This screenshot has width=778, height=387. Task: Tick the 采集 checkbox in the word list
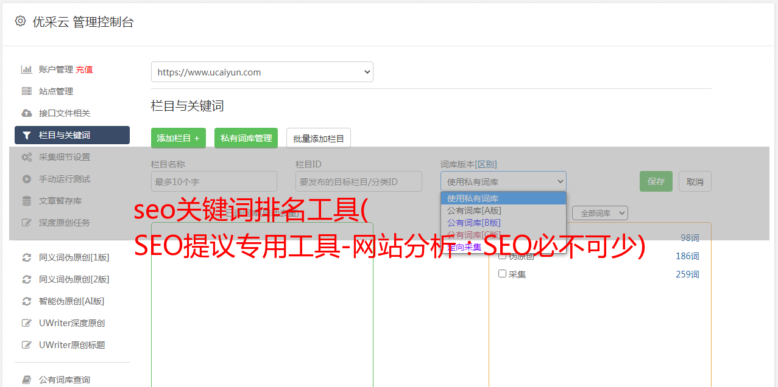503,274
